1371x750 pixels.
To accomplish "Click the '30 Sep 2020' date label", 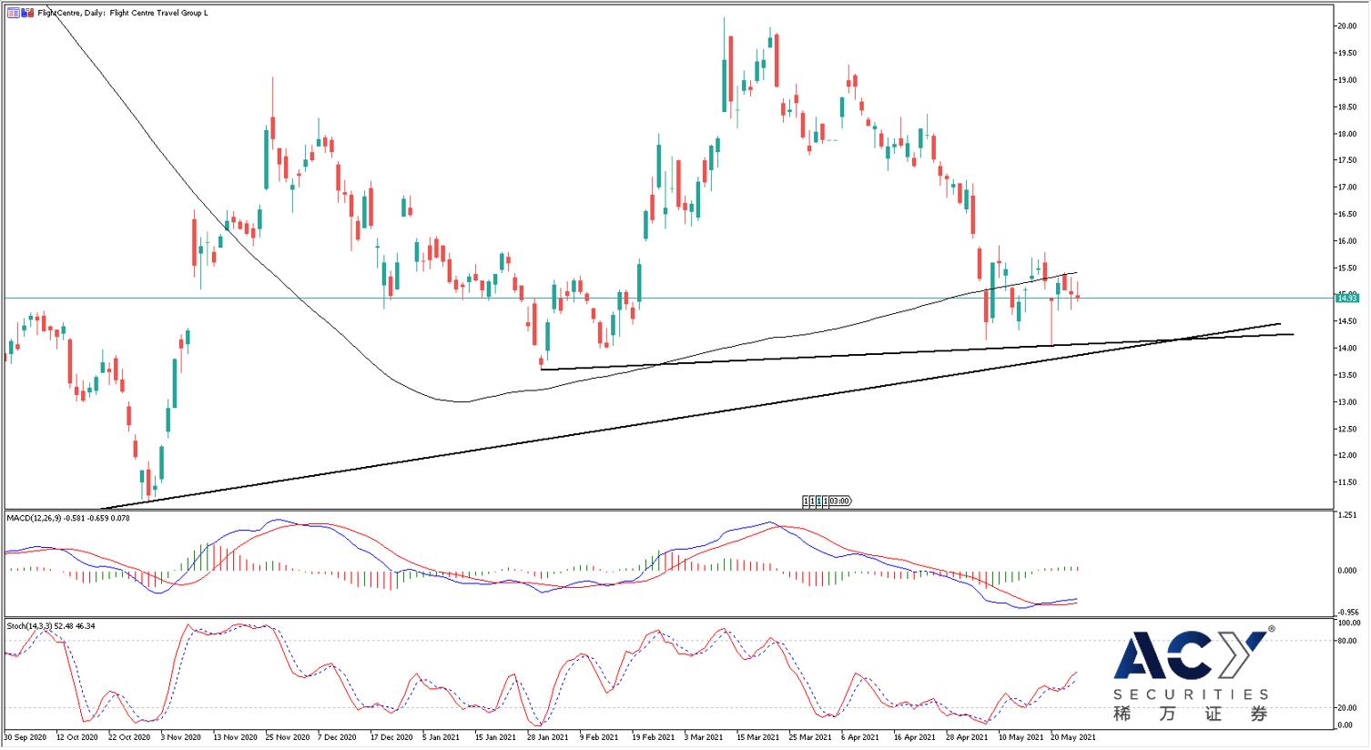I will pos(26,738).
